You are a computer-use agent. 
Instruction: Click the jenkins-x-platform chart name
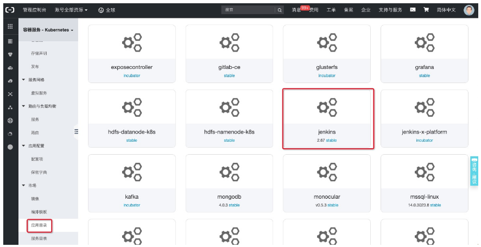(424, 132)
